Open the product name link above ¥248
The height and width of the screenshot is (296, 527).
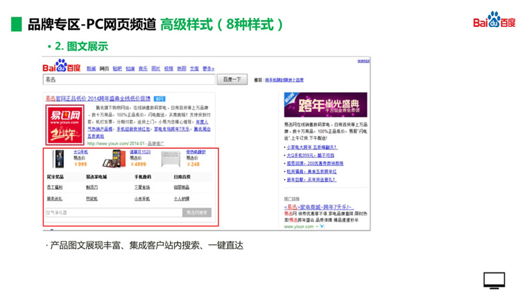[196, 152]
